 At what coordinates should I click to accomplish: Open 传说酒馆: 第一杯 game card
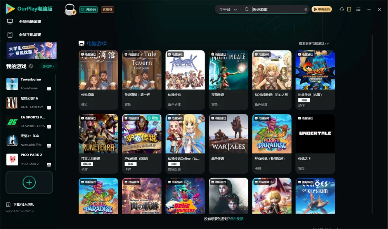pos(142,80)
